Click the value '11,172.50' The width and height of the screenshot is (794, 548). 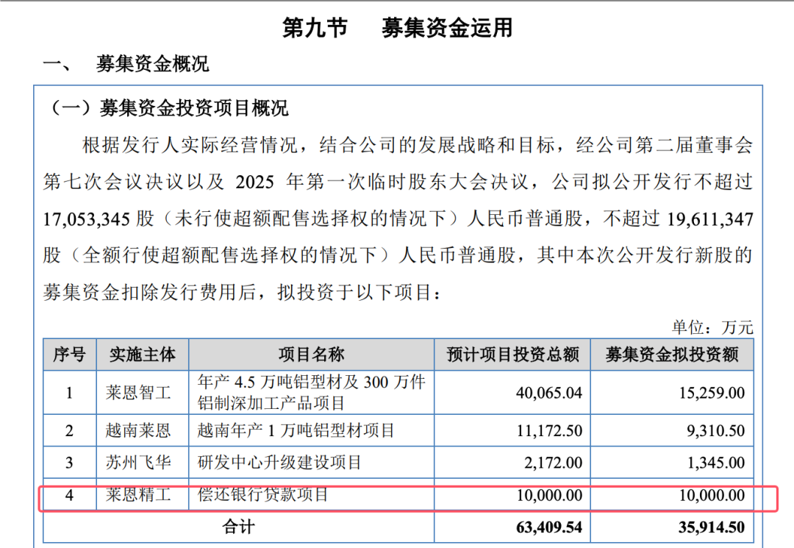tap(549, 430)
